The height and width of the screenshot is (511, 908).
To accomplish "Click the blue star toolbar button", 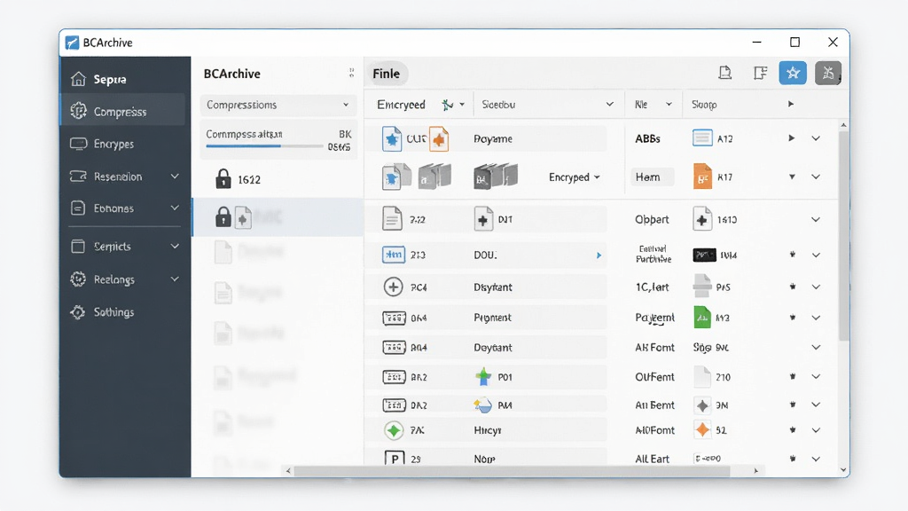I will [792, 73].
